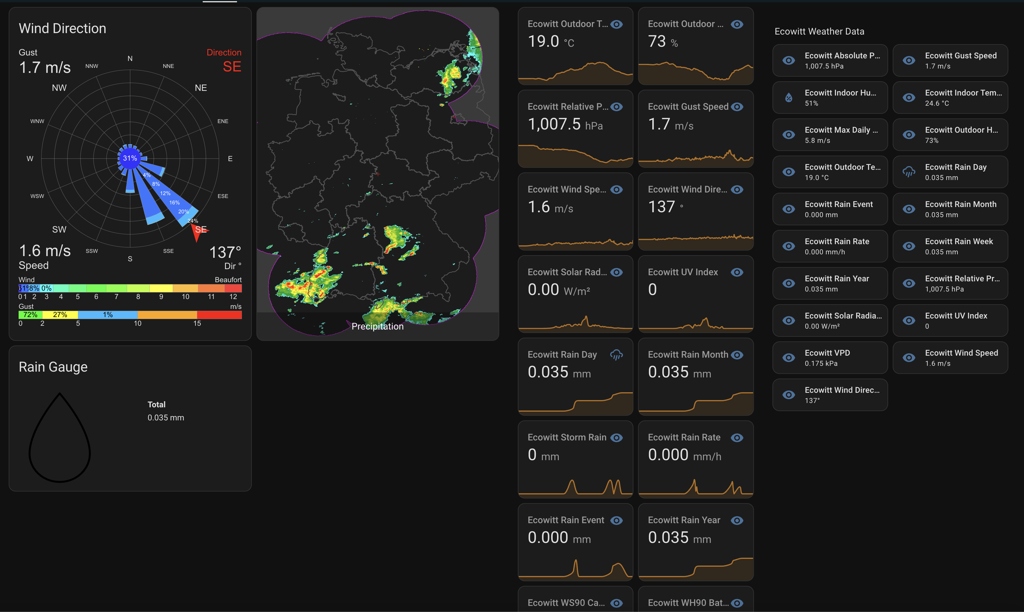This screenshot has height=612, width=1024.
Task: Open Ecowitt Rain Week entity
Action: (950, 246)
